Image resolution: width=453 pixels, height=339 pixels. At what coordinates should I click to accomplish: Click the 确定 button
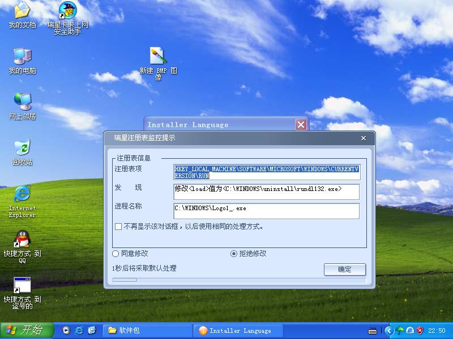pos(345,270)
